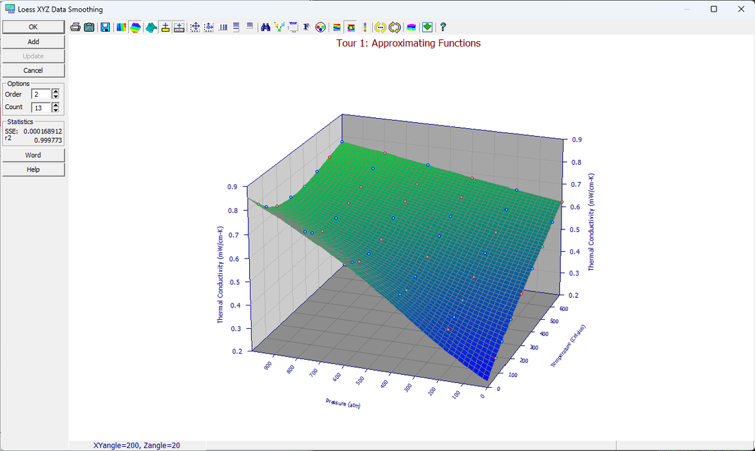Open the RGB color circles icon
This screenshot has width=755, height=451.
[x=321, y=27]
